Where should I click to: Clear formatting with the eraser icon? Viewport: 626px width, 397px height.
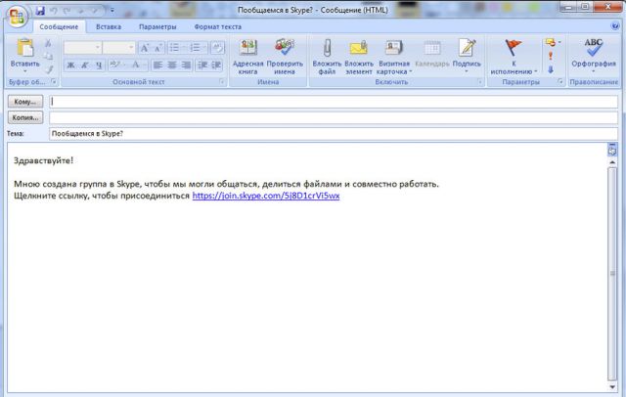point(217,48)
